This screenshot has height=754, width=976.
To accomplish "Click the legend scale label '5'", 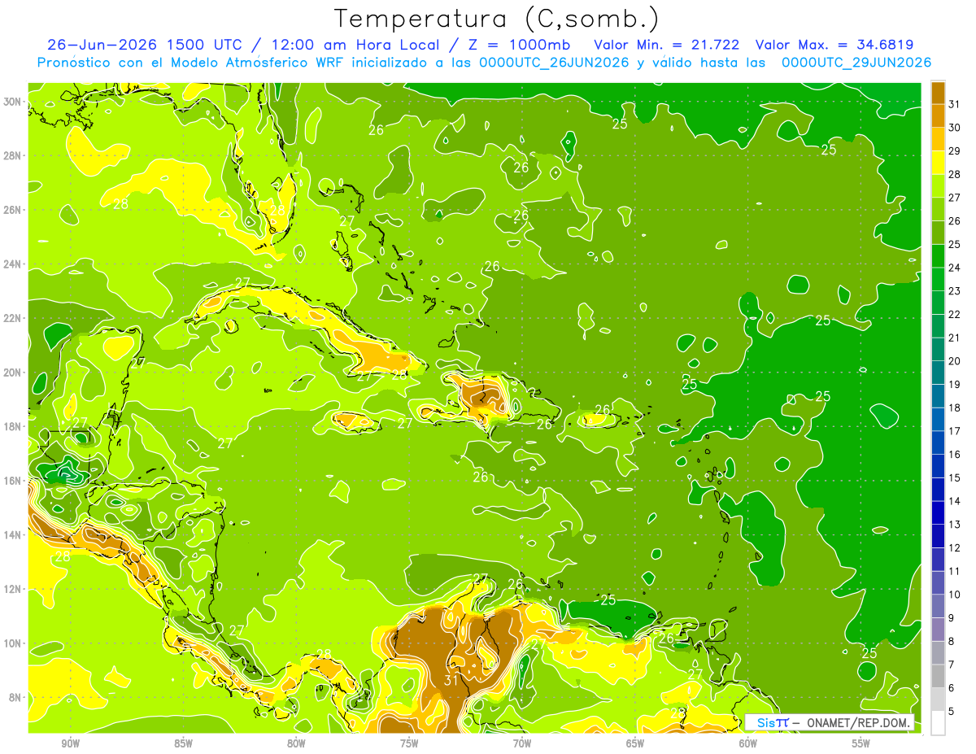I will 952,711.
